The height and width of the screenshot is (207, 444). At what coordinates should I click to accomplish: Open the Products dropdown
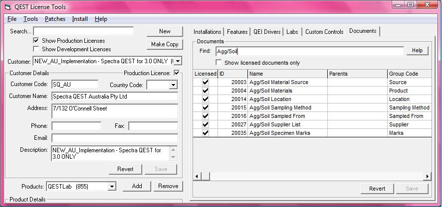[x=112, y=187]
